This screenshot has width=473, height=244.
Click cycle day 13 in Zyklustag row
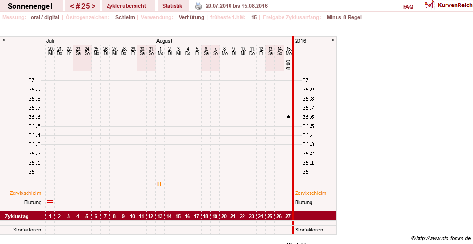(x=160, y=216)
